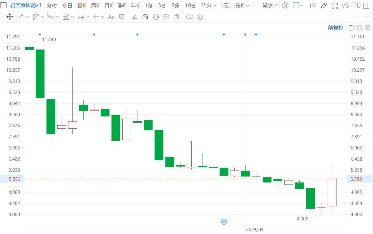The height and width of the screenshot is (234, 373).
Task: Click the overlapping circles overlay icon
Action: pos(190,17)
